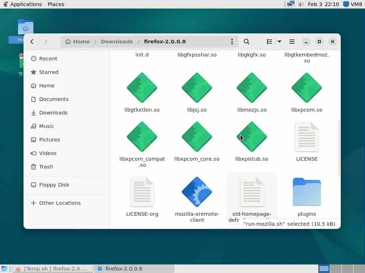Click the Home folder desktop icon

(x=26, y=27)
